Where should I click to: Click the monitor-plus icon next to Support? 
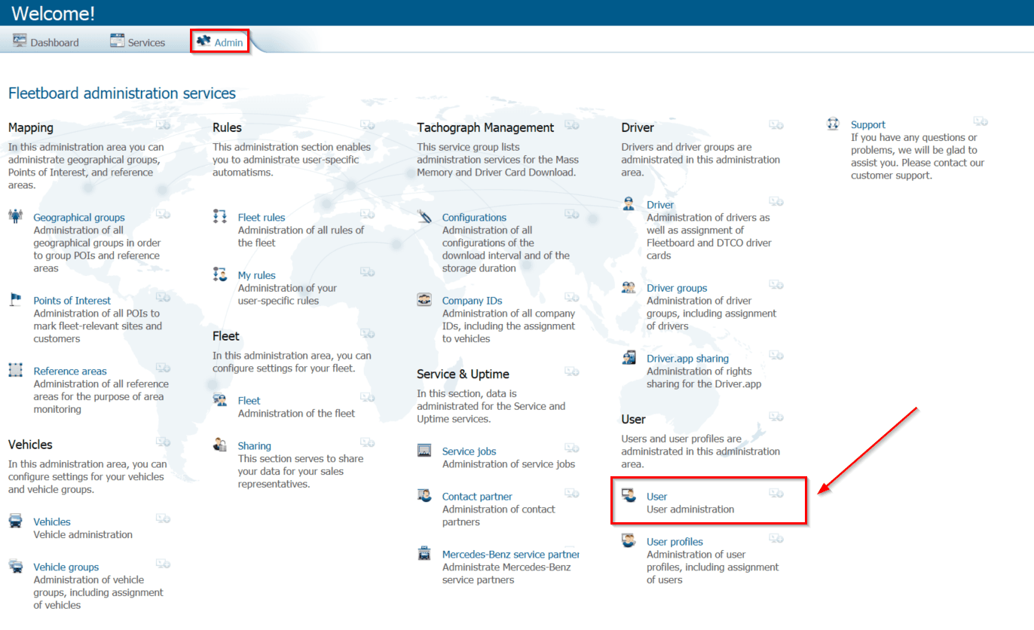[980, 121]
